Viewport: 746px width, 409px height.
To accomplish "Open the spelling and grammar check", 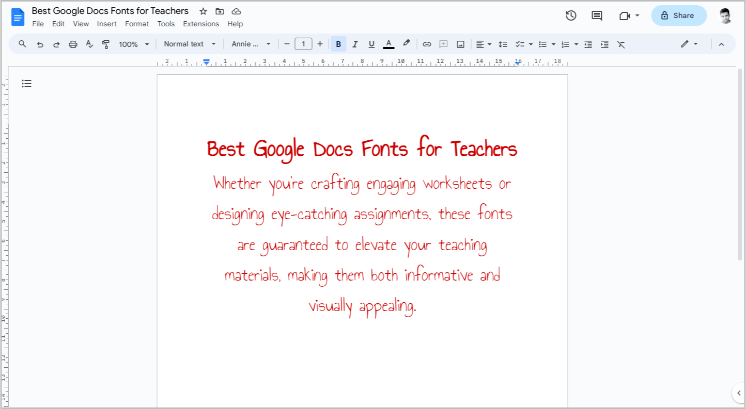I will click(x=89, y=44).
